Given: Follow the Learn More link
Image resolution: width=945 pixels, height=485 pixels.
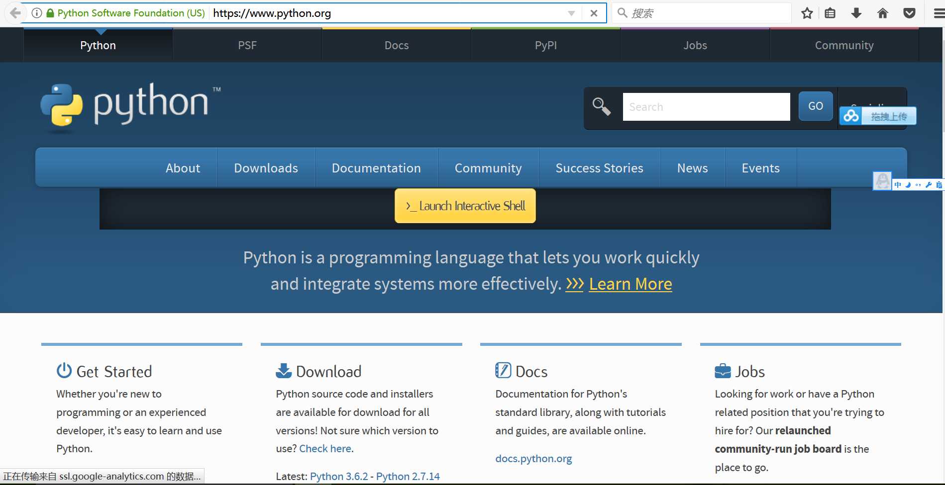Looking at the screenshot, I should point(630,284).
